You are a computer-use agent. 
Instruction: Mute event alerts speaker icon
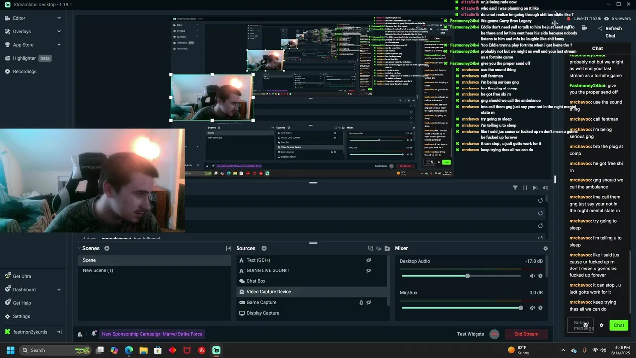(x=545, y=188)
